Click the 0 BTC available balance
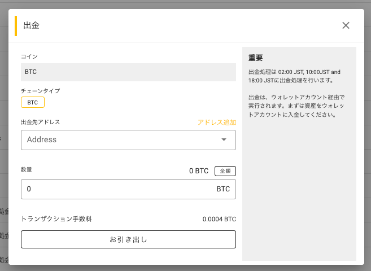 199,171
